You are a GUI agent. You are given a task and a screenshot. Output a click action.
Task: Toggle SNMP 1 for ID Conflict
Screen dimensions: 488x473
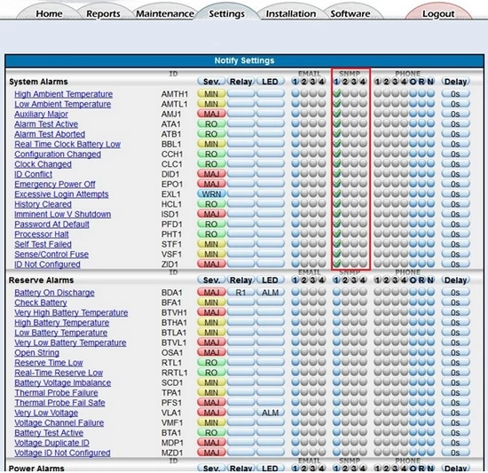tap(336, 173)
